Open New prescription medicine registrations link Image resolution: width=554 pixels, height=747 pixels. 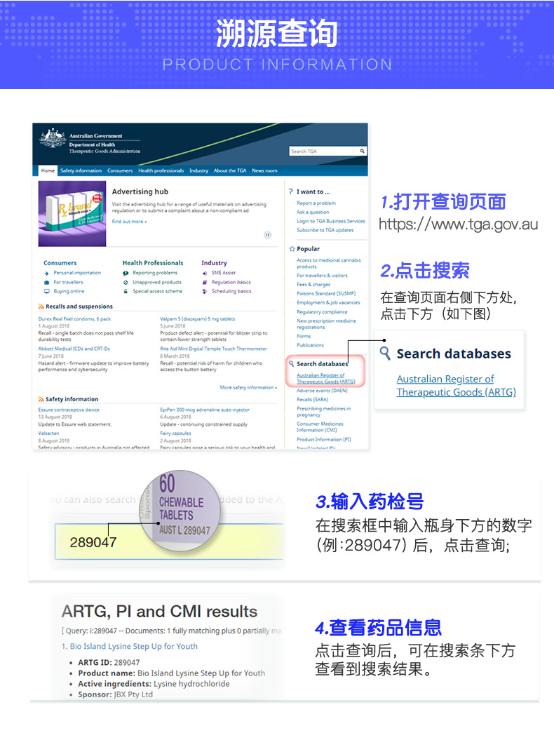pyautogui.click(x=326, y=324)
